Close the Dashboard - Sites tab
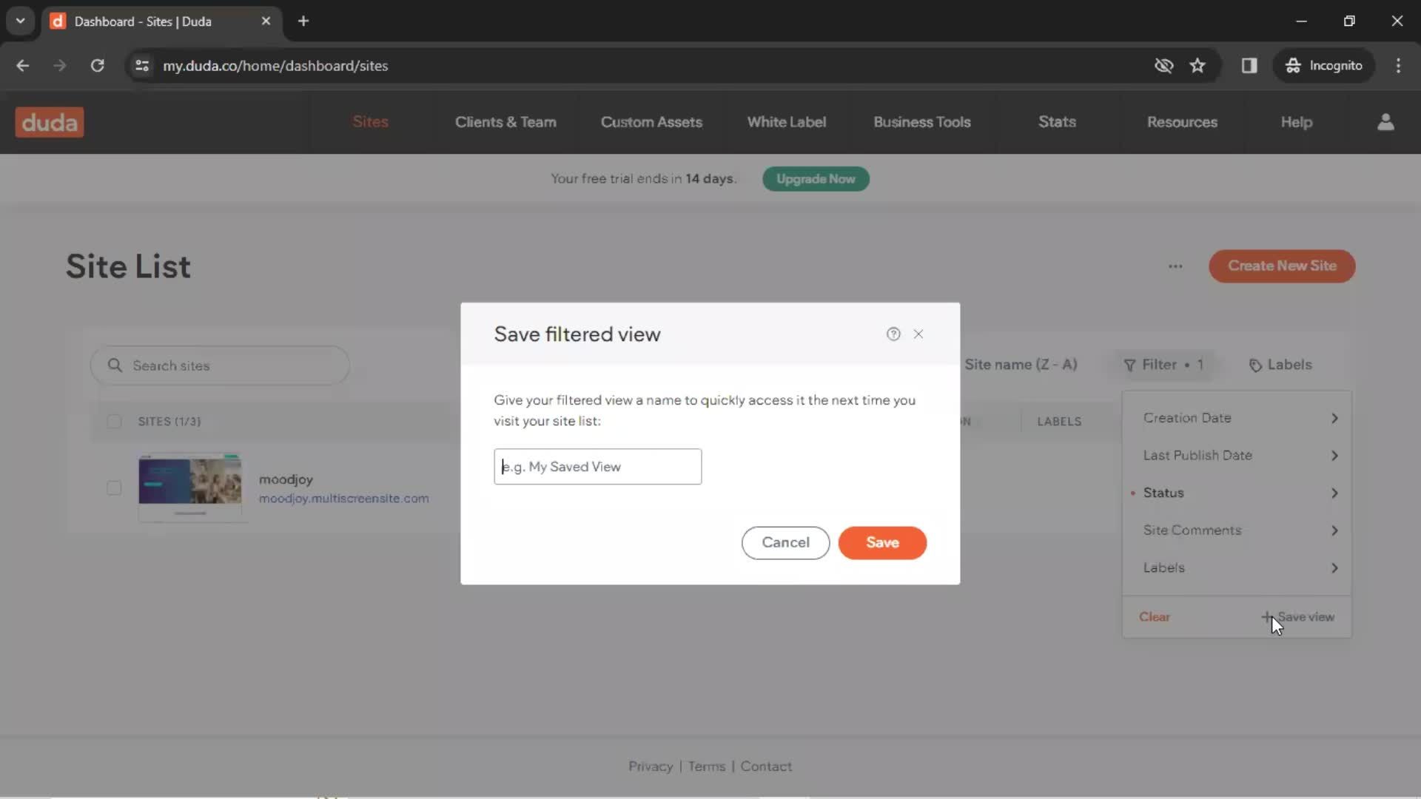Viewport: 1421px width, 799px height. (266, 21)
